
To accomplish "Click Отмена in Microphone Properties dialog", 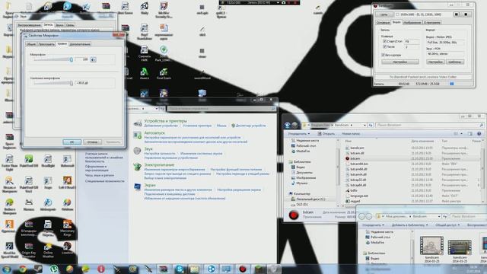I will pos(92,142).
